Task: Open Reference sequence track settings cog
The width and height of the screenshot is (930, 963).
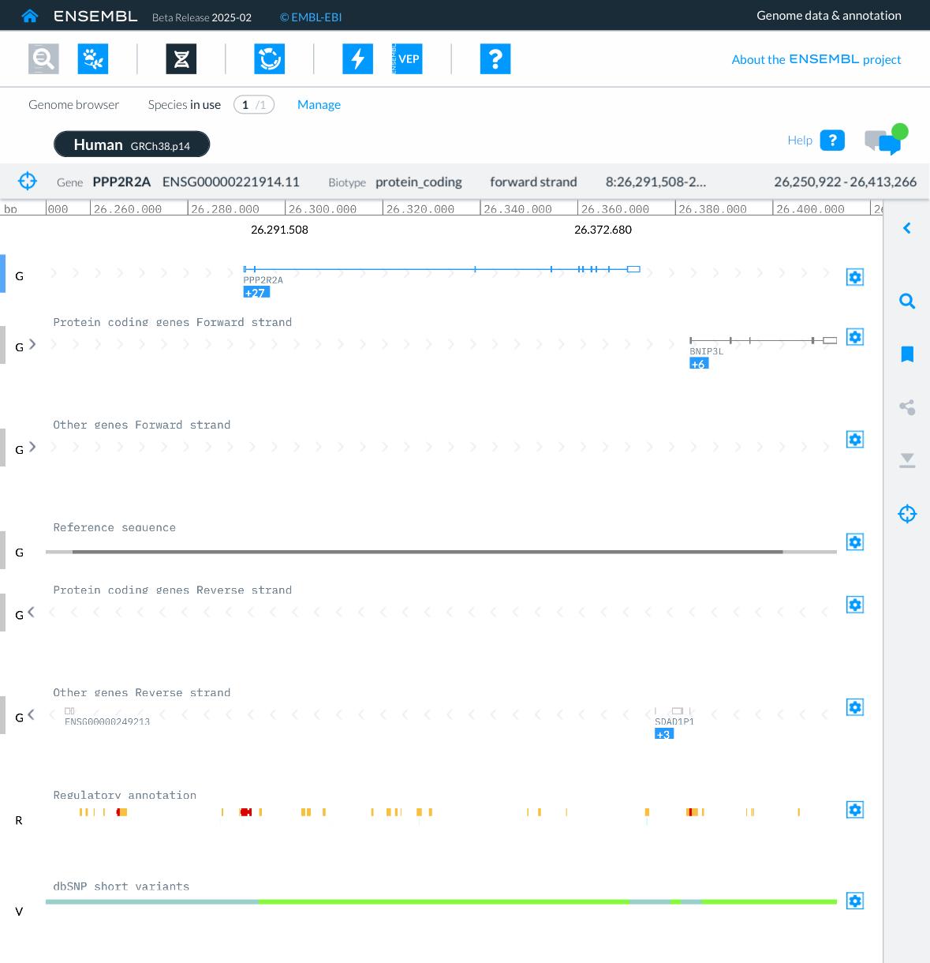Action: tap(855, 541)
